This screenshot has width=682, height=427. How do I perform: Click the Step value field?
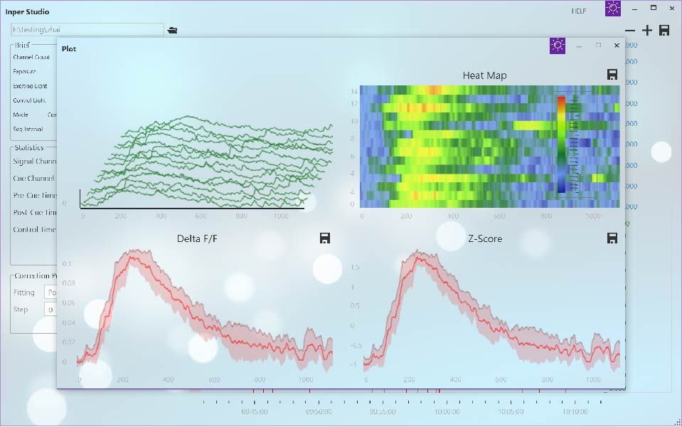click(50, 310)
